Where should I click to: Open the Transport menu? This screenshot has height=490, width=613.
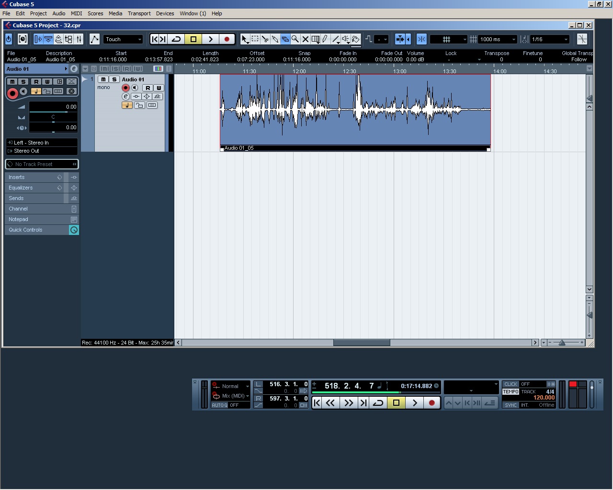point(139,13)
